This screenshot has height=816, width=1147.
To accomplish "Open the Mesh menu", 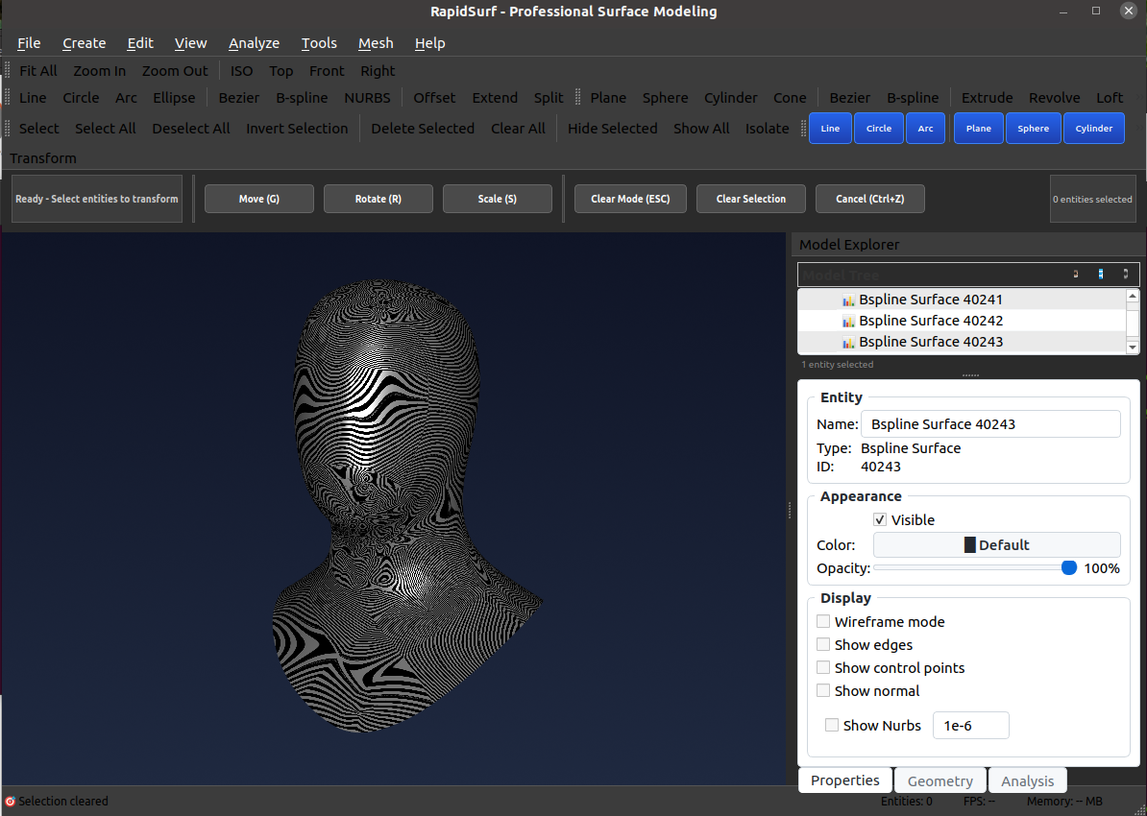I will tap(375, 43).
